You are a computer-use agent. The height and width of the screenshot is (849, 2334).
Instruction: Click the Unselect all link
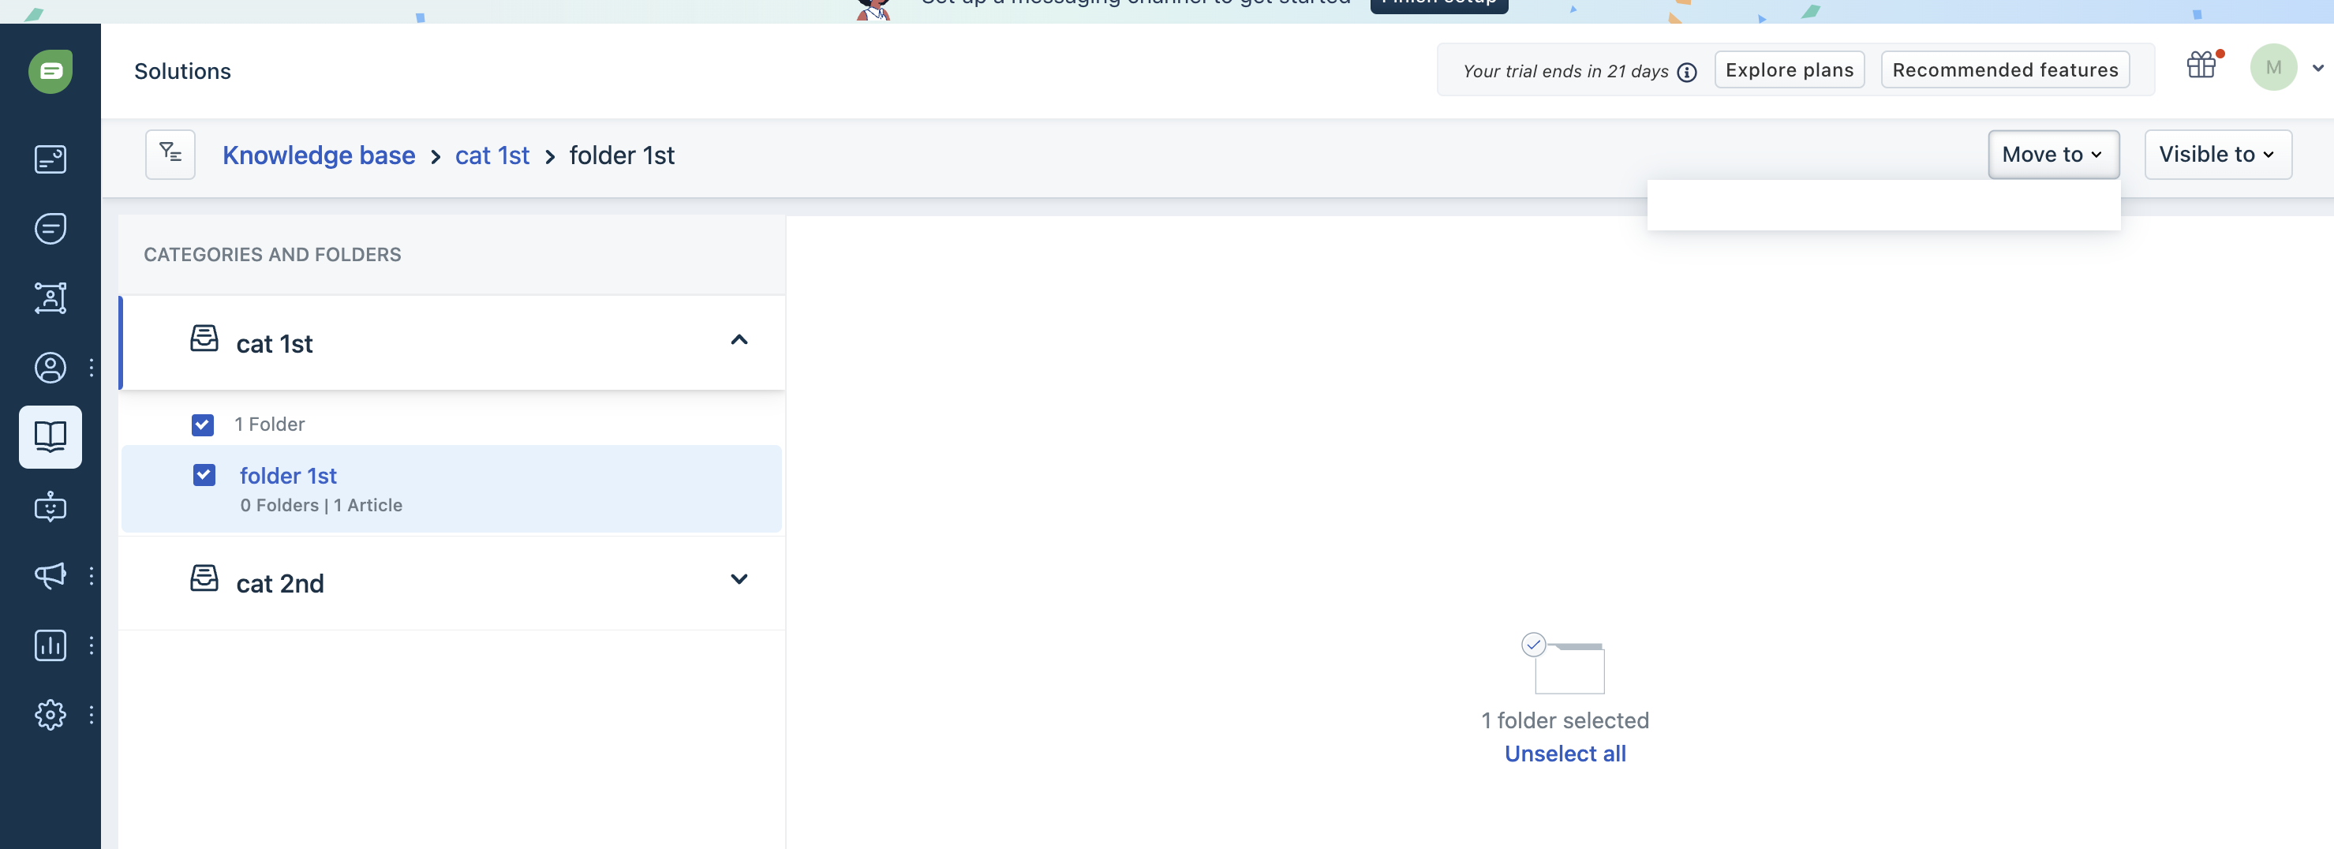coord(1565,754)
